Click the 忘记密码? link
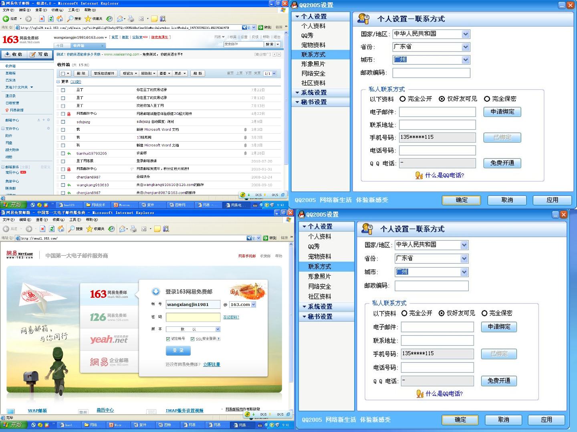 [231, 317]
